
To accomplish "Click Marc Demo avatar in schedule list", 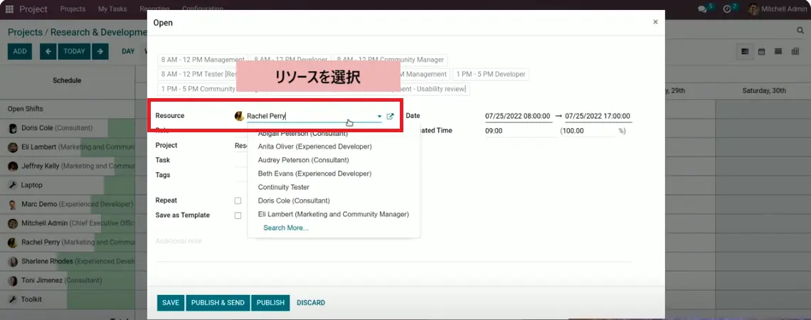I will click(13, 204).
